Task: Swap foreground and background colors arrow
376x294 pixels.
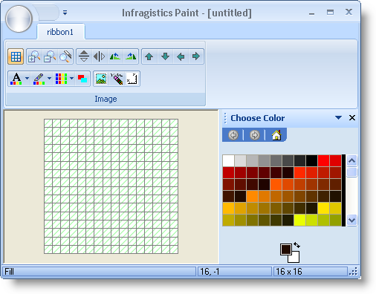Action: point(296,245)
